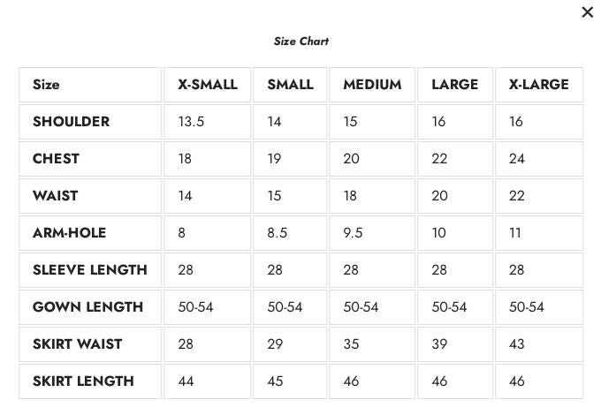The width and height of the screenshot is (601, 415).
Task: Click the SHOULDER row label
Action: 71,122
